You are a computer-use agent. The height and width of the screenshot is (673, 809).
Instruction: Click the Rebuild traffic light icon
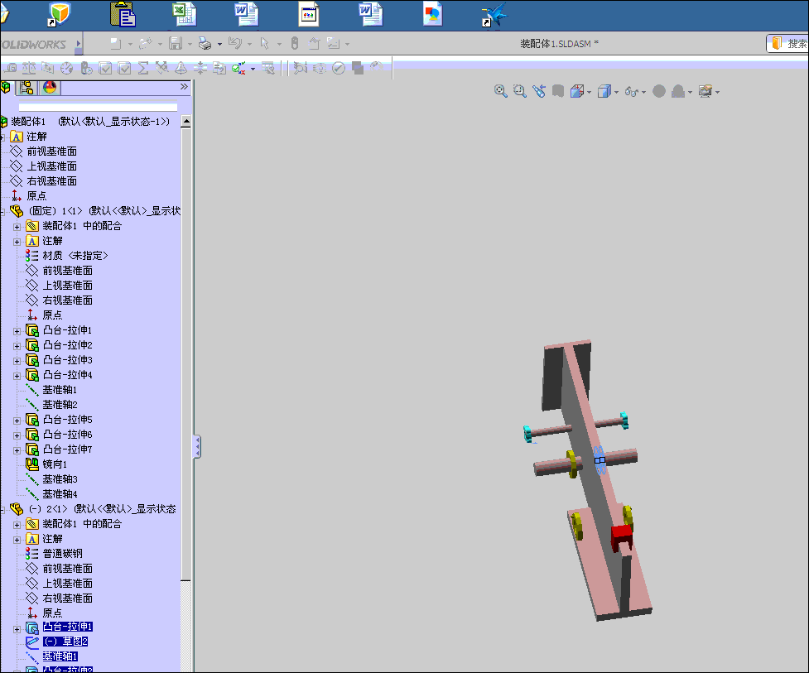coord(295,43)
